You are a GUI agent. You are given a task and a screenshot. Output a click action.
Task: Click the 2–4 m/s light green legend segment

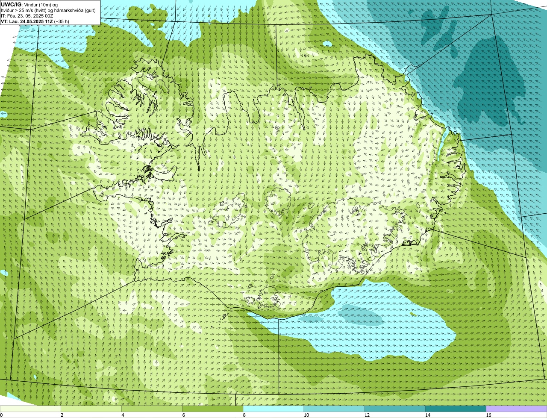click(x=91, y=409)
